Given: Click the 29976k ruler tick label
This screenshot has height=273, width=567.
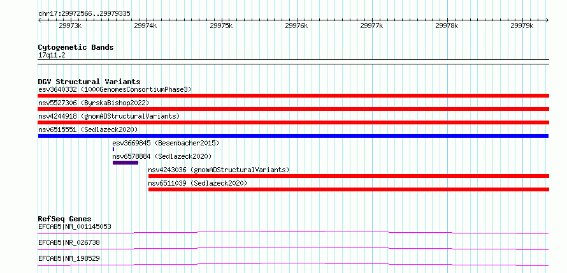Looking at the screenshot, I should click(x=296, y=26).
